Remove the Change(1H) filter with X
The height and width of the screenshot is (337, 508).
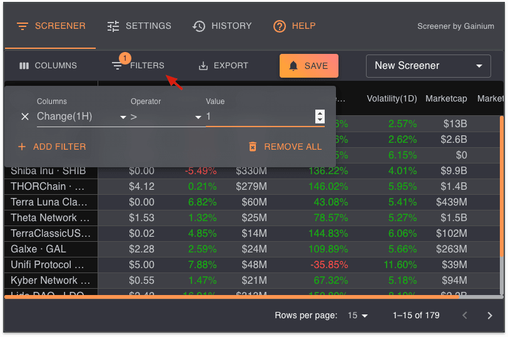coord(25,117)
